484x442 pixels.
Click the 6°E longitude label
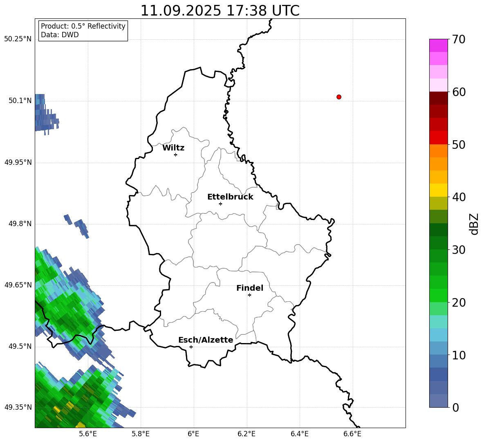pos(193,434)
